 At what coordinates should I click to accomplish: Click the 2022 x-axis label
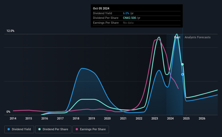[139, 118]
